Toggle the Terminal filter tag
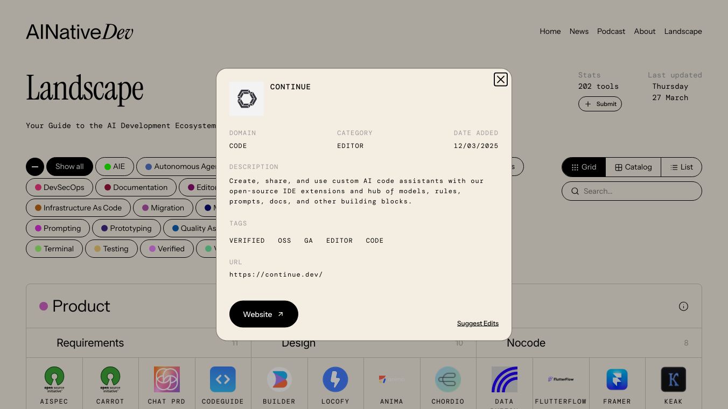Screen dimensions: 728x409 point(54,249)
